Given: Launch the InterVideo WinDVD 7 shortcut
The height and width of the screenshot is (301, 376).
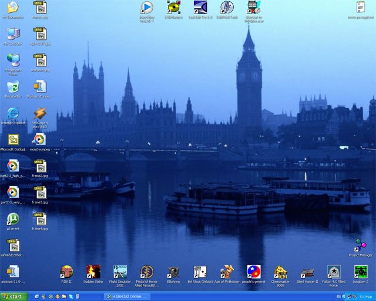Looking at the screenshot, I should [x=147, y=8].
